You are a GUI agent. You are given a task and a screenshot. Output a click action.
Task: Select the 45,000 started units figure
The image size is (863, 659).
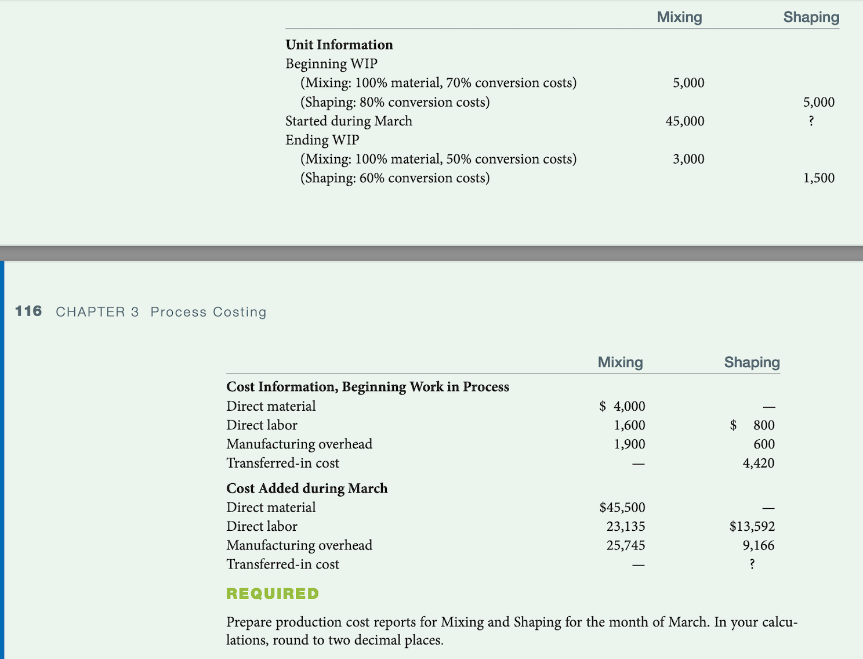point(686,121)
